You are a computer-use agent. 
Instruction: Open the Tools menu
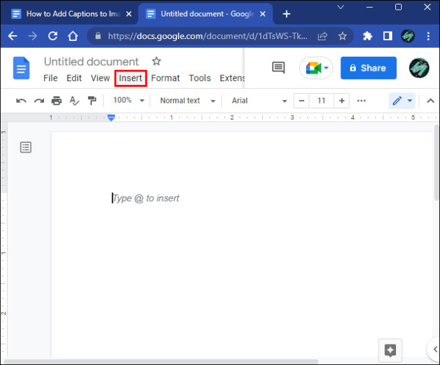[200, 78]
